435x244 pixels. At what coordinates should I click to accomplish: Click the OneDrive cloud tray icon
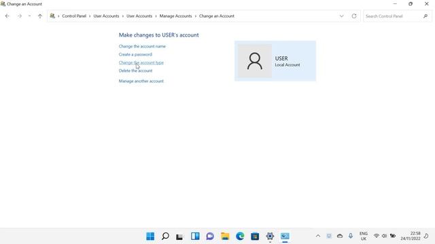click(340, 236)
